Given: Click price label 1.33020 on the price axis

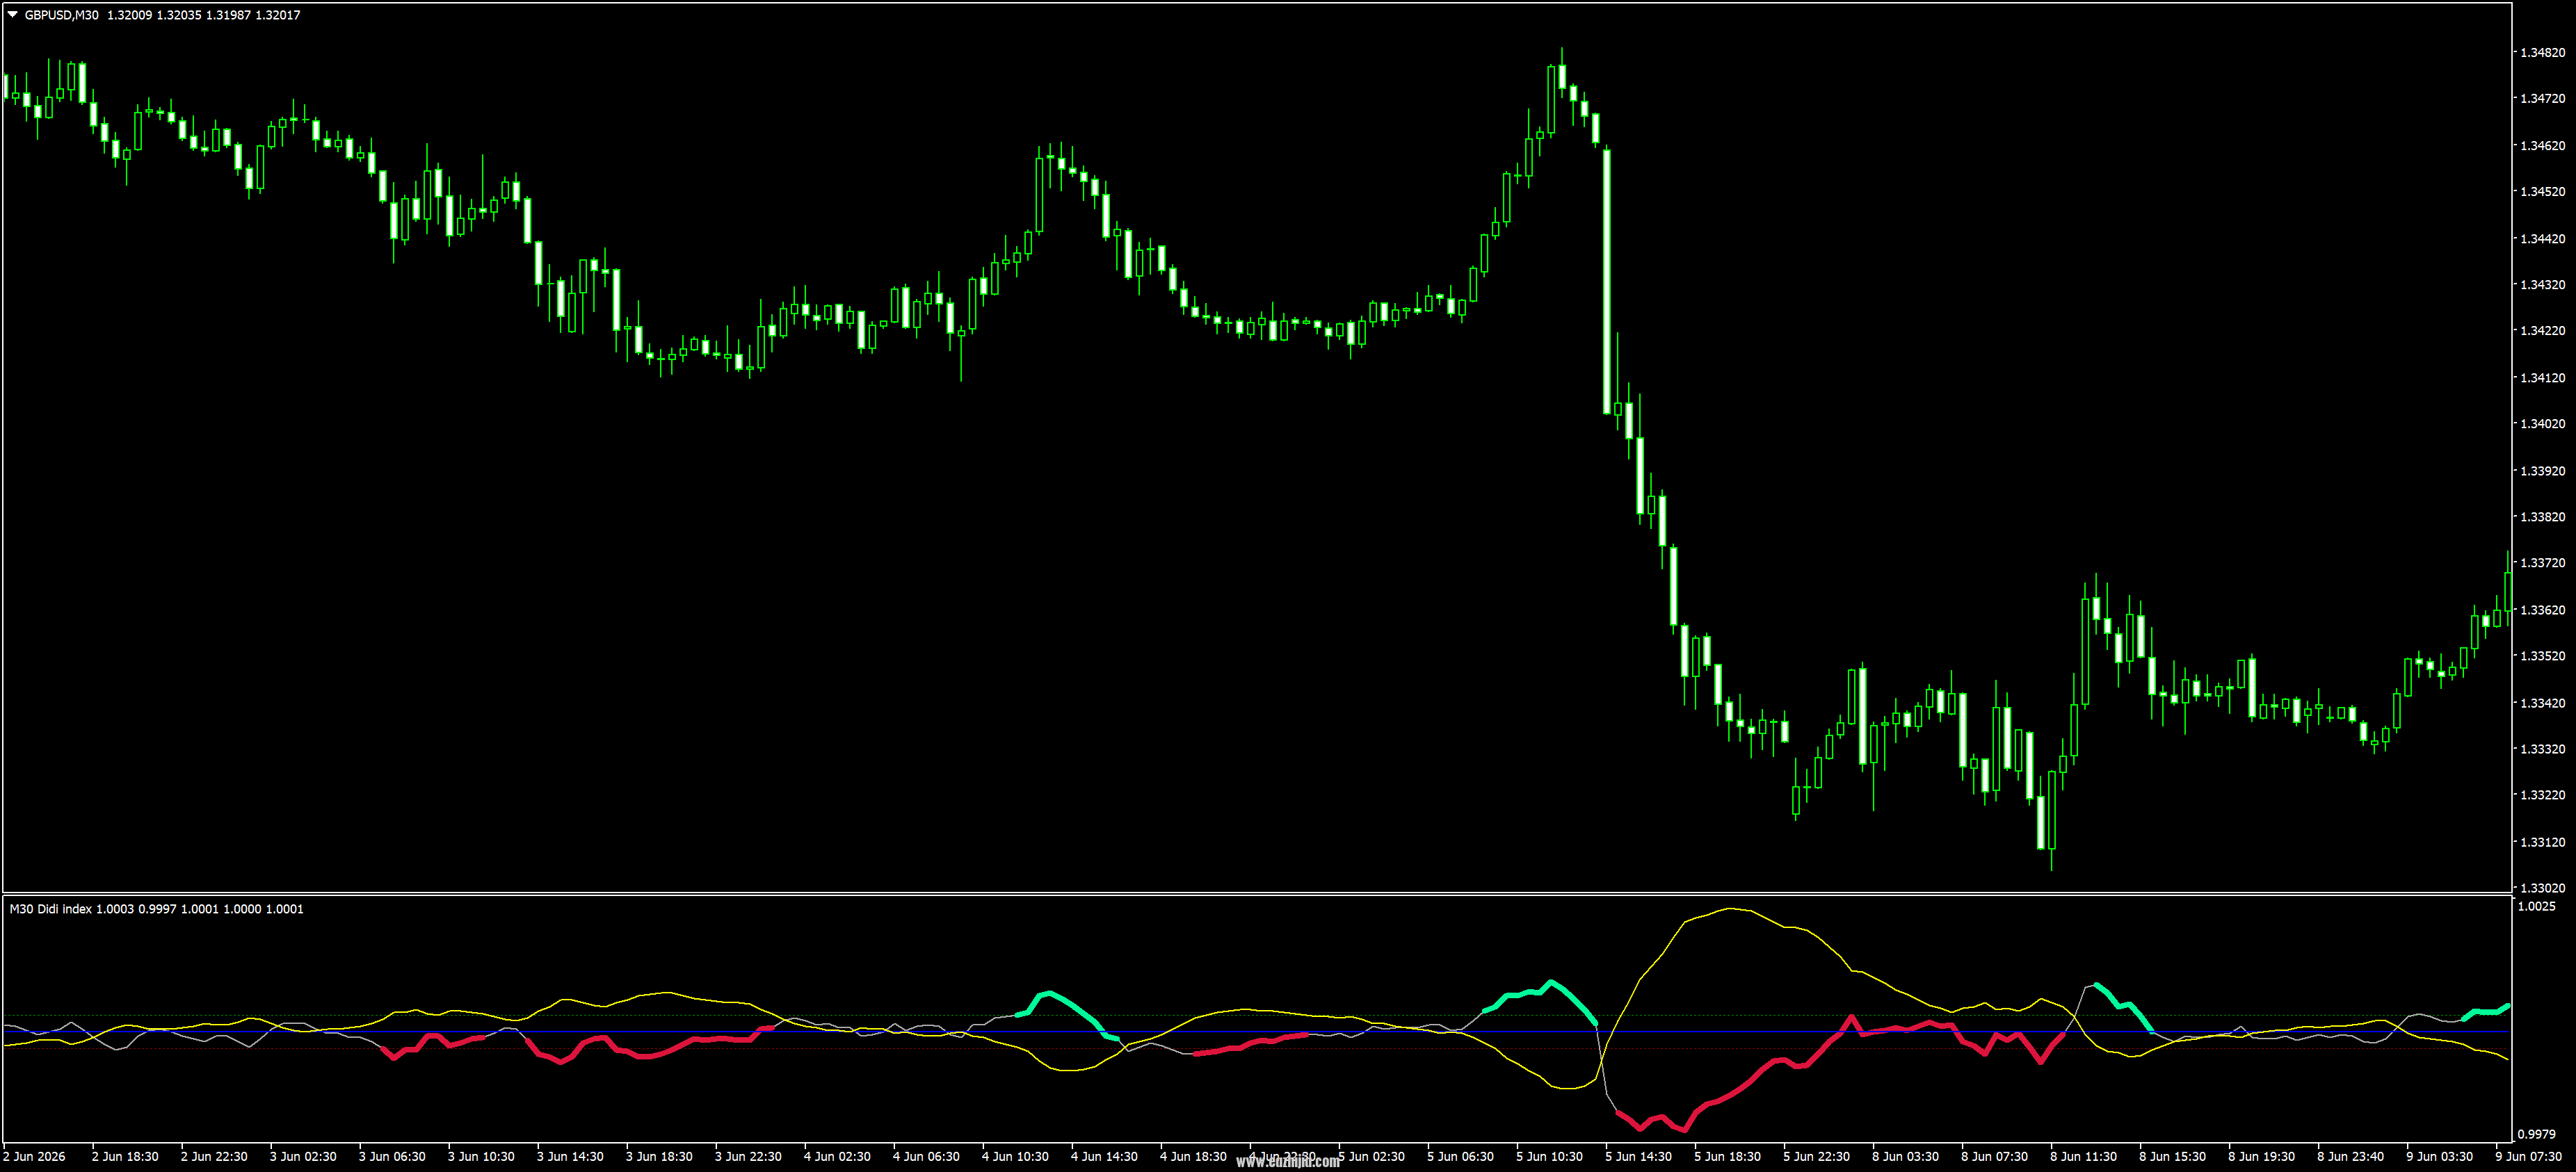Looking at the screenshot, I should pyautogui.click(x=2543, y=887).
